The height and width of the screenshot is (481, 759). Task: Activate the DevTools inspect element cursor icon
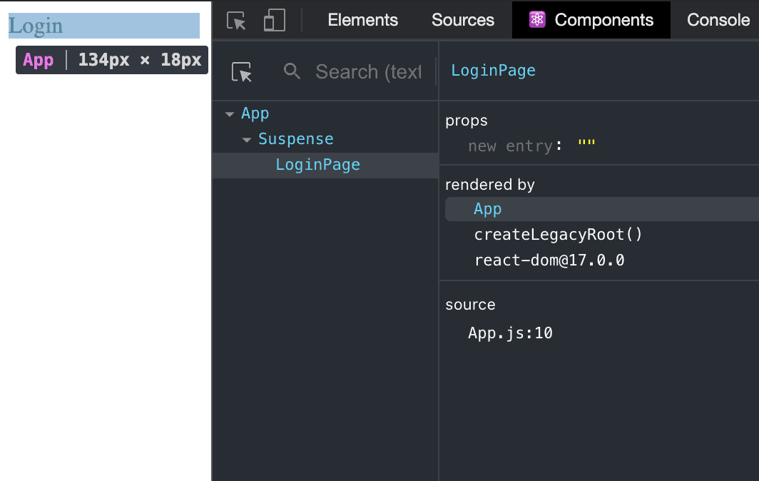236,21
